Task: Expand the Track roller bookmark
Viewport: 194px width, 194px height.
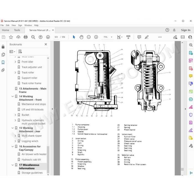Action: point(15,73)
